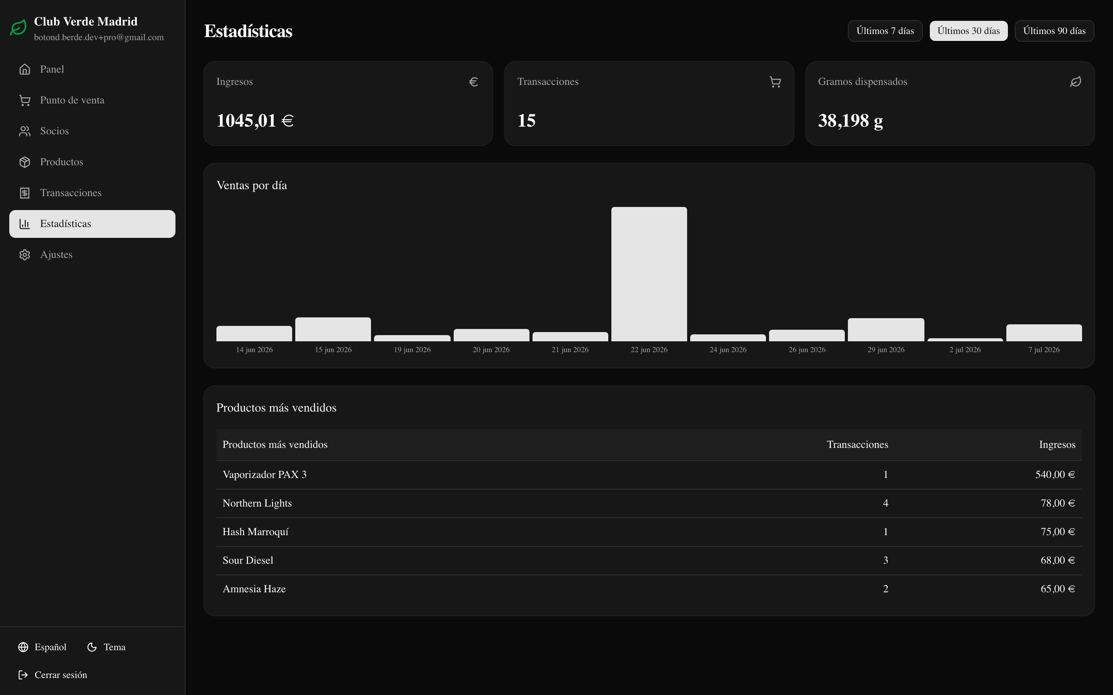The image size is (1113, 695).
Task: Click the 540,00 € revenue value
Action: (x=1055, y=475)
